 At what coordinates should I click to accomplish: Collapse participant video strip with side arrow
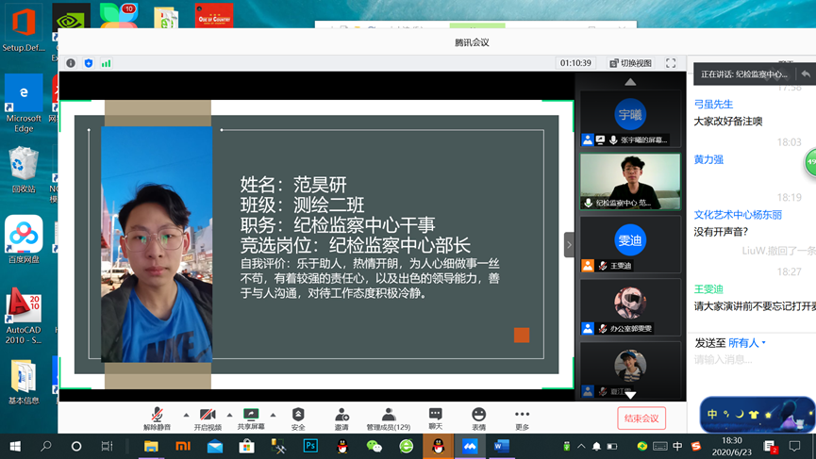(569, 244)
